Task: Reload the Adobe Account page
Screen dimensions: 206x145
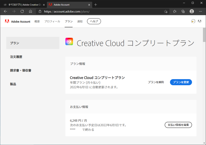Action: pyautogui.click(x=22, y=12)
